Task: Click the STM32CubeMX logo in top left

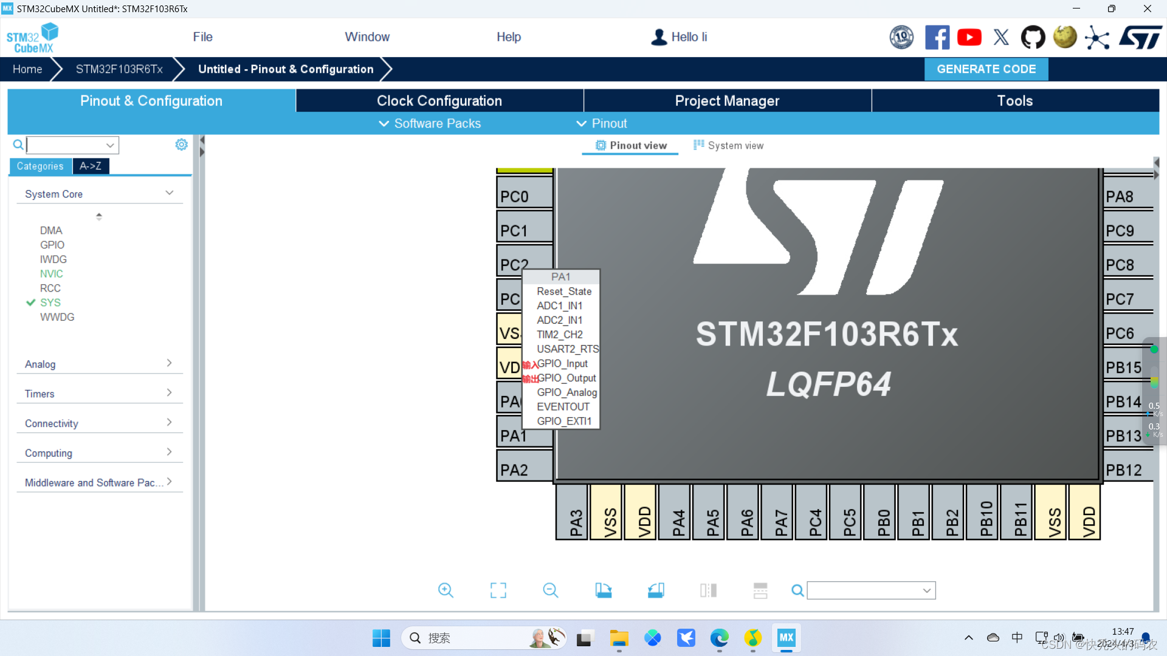Action: click(32, 36)
